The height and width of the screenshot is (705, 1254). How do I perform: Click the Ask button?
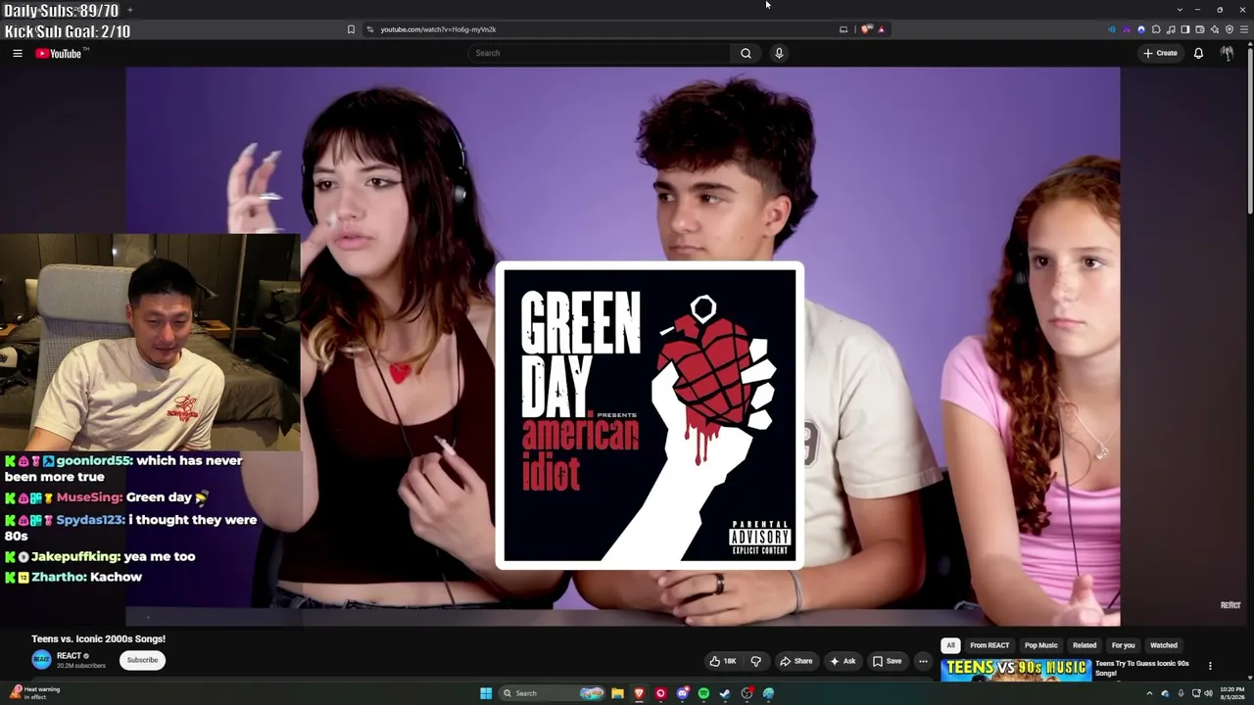pos(843,661)
